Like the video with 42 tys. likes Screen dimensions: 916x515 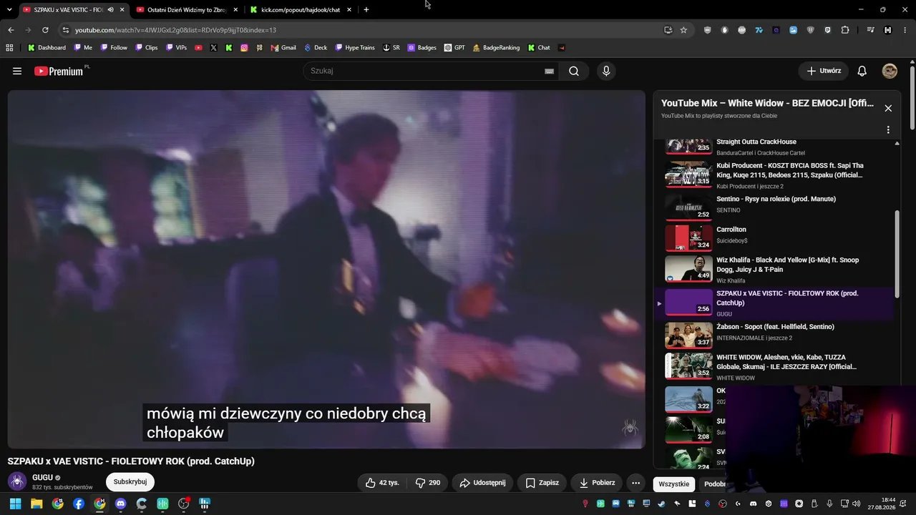[382, 483]
